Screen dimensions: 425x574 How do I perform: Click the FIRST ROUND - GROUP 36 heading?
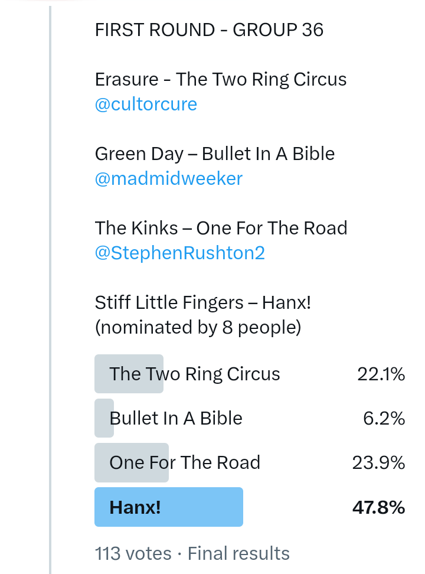pos(209,30)
